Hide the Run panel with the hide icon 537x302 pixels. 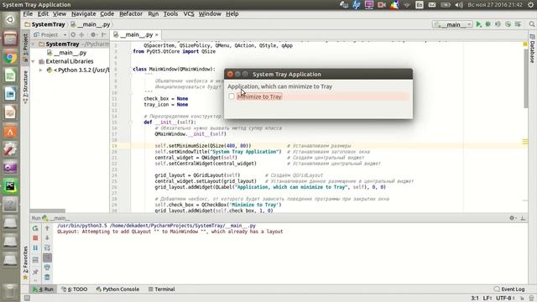click(523, 218)
